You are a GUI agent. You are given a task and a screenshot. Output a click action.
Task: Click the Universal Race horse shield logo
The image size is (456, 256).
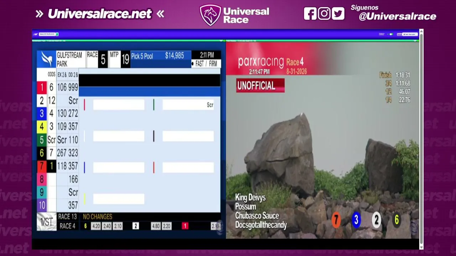tap(210, 15)
